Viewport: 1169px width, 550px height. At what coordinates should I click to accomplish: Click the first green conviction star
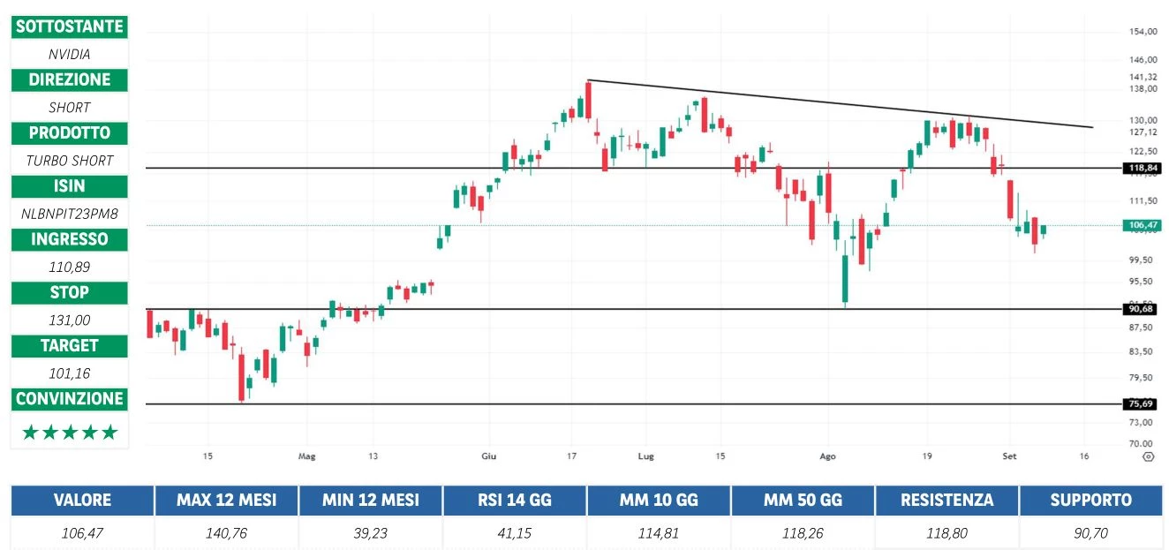click(x=30, y=432)
